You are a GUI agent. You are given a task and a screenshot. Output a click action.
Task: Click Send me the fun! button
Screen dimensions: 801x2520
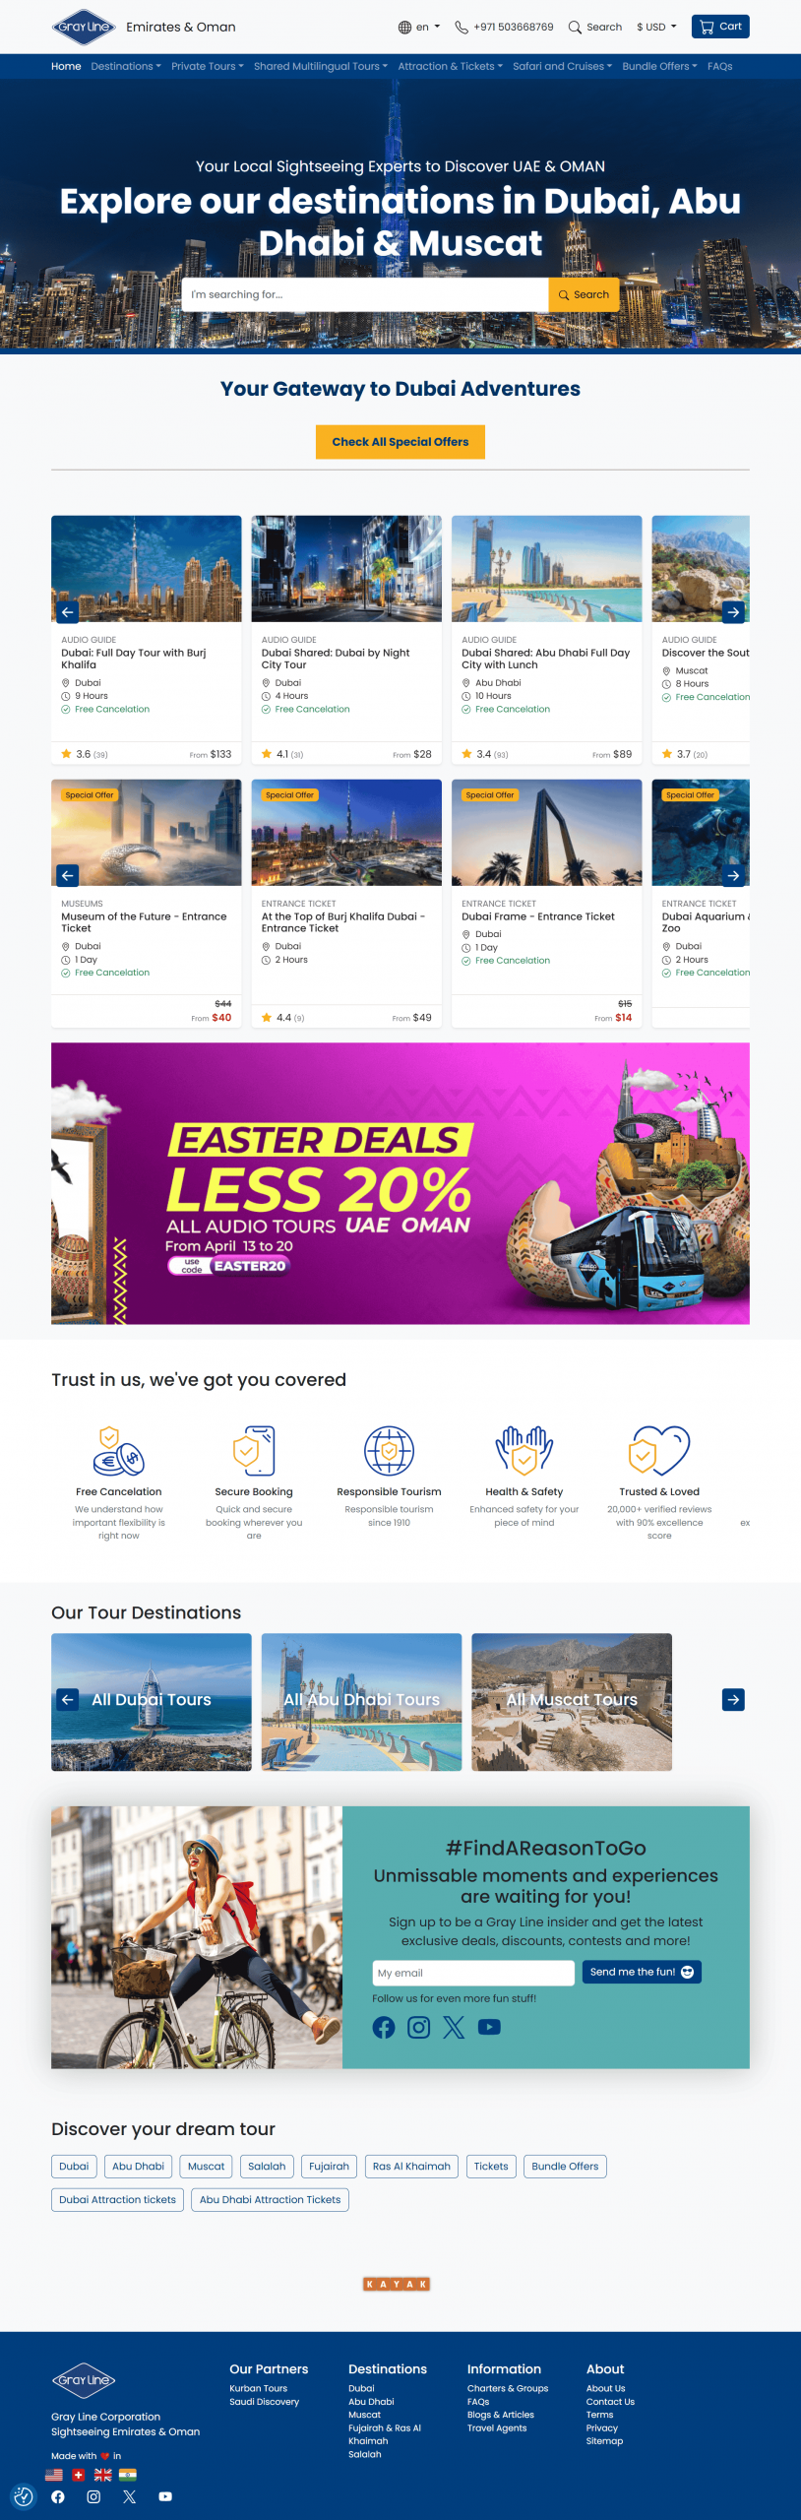click(642, 1972)
